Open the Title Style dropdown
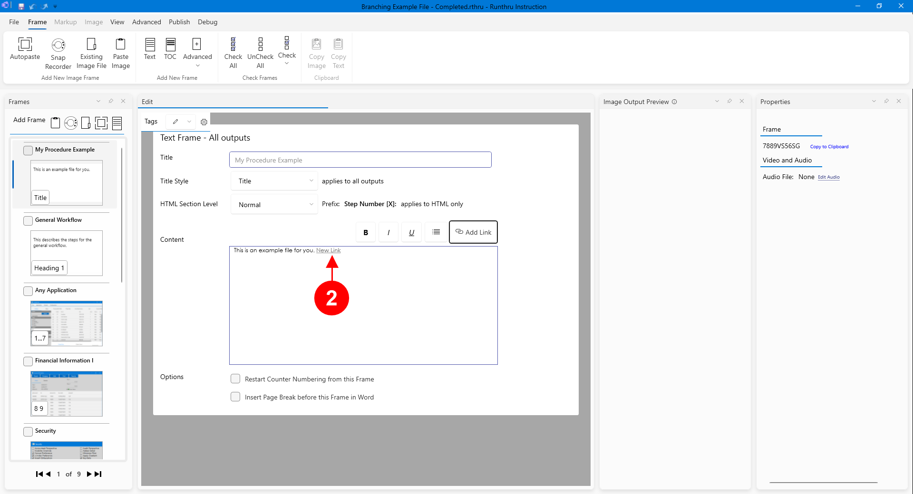Screen dimensions: 913x494 pos(274,181)
